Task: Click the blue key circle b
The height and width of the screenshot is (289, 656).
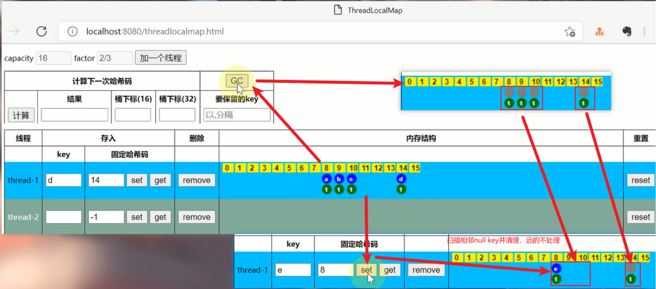Action: click(339, 179)
